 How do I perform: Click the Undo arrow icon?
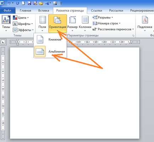point(9,3)
